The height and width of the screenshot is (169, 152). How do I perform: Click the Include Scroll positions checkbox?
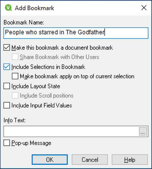[x=15, y=95]
